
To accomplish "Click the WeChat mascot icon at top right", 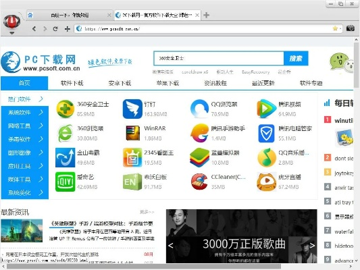I will point(341,62).
